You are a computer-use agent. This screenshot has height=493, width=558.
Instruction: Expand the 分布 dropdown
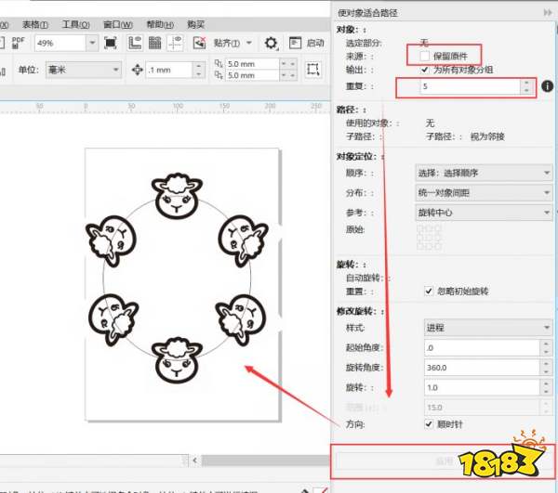click(x=483, y=192)
